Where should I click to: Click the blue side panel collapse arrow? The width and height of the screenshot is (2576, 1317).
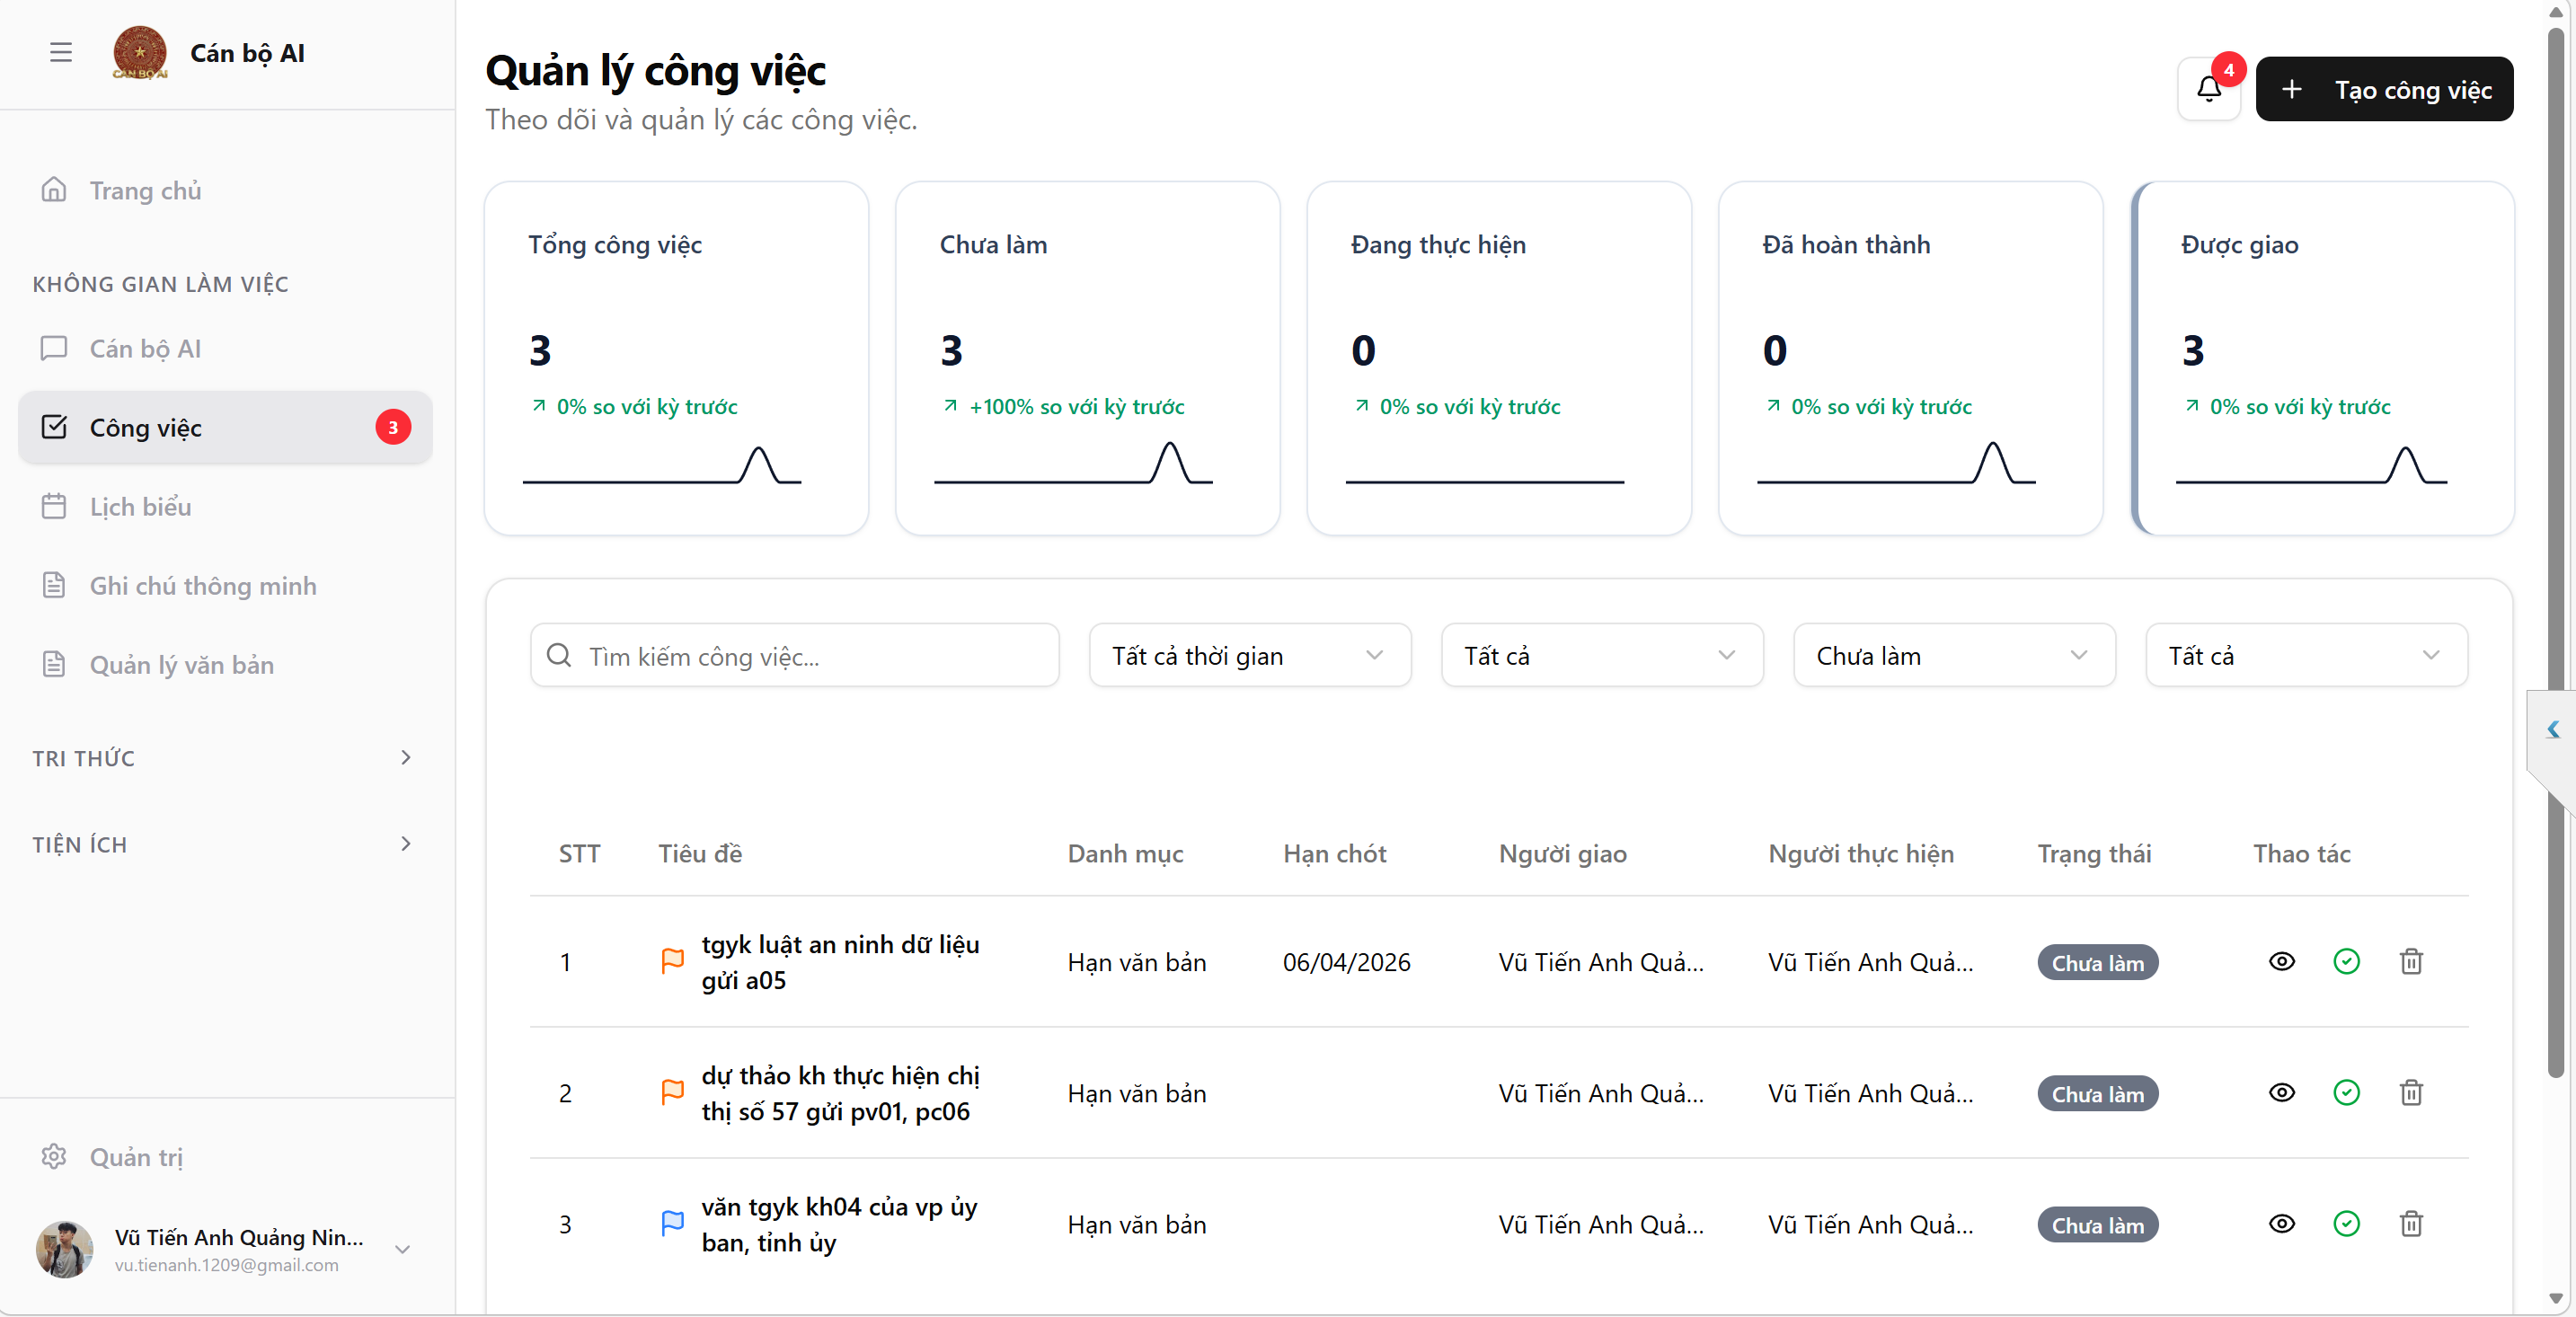click(2553, 729)
